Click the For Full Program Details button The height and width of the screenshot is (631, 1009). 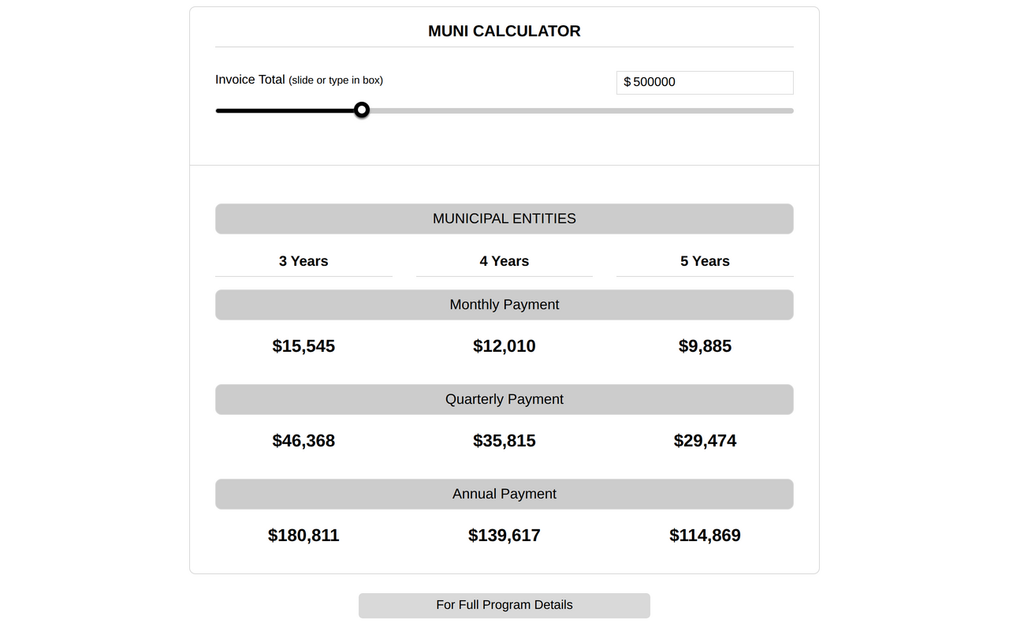[x=504, y=605]
